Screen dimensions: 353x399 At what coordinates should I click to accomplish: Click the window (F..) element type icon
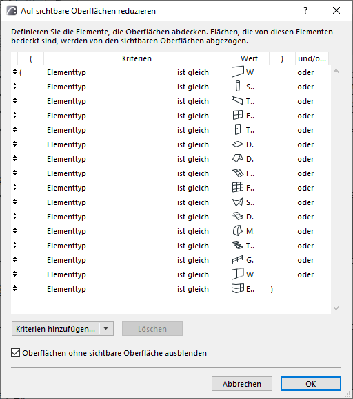click(x=238, y=115)
